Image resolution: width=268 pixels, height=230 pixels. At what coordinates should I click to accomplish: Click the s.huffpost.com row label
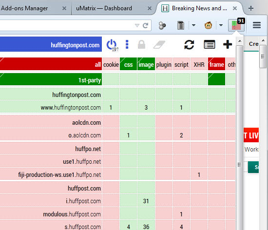coord(51,225)
